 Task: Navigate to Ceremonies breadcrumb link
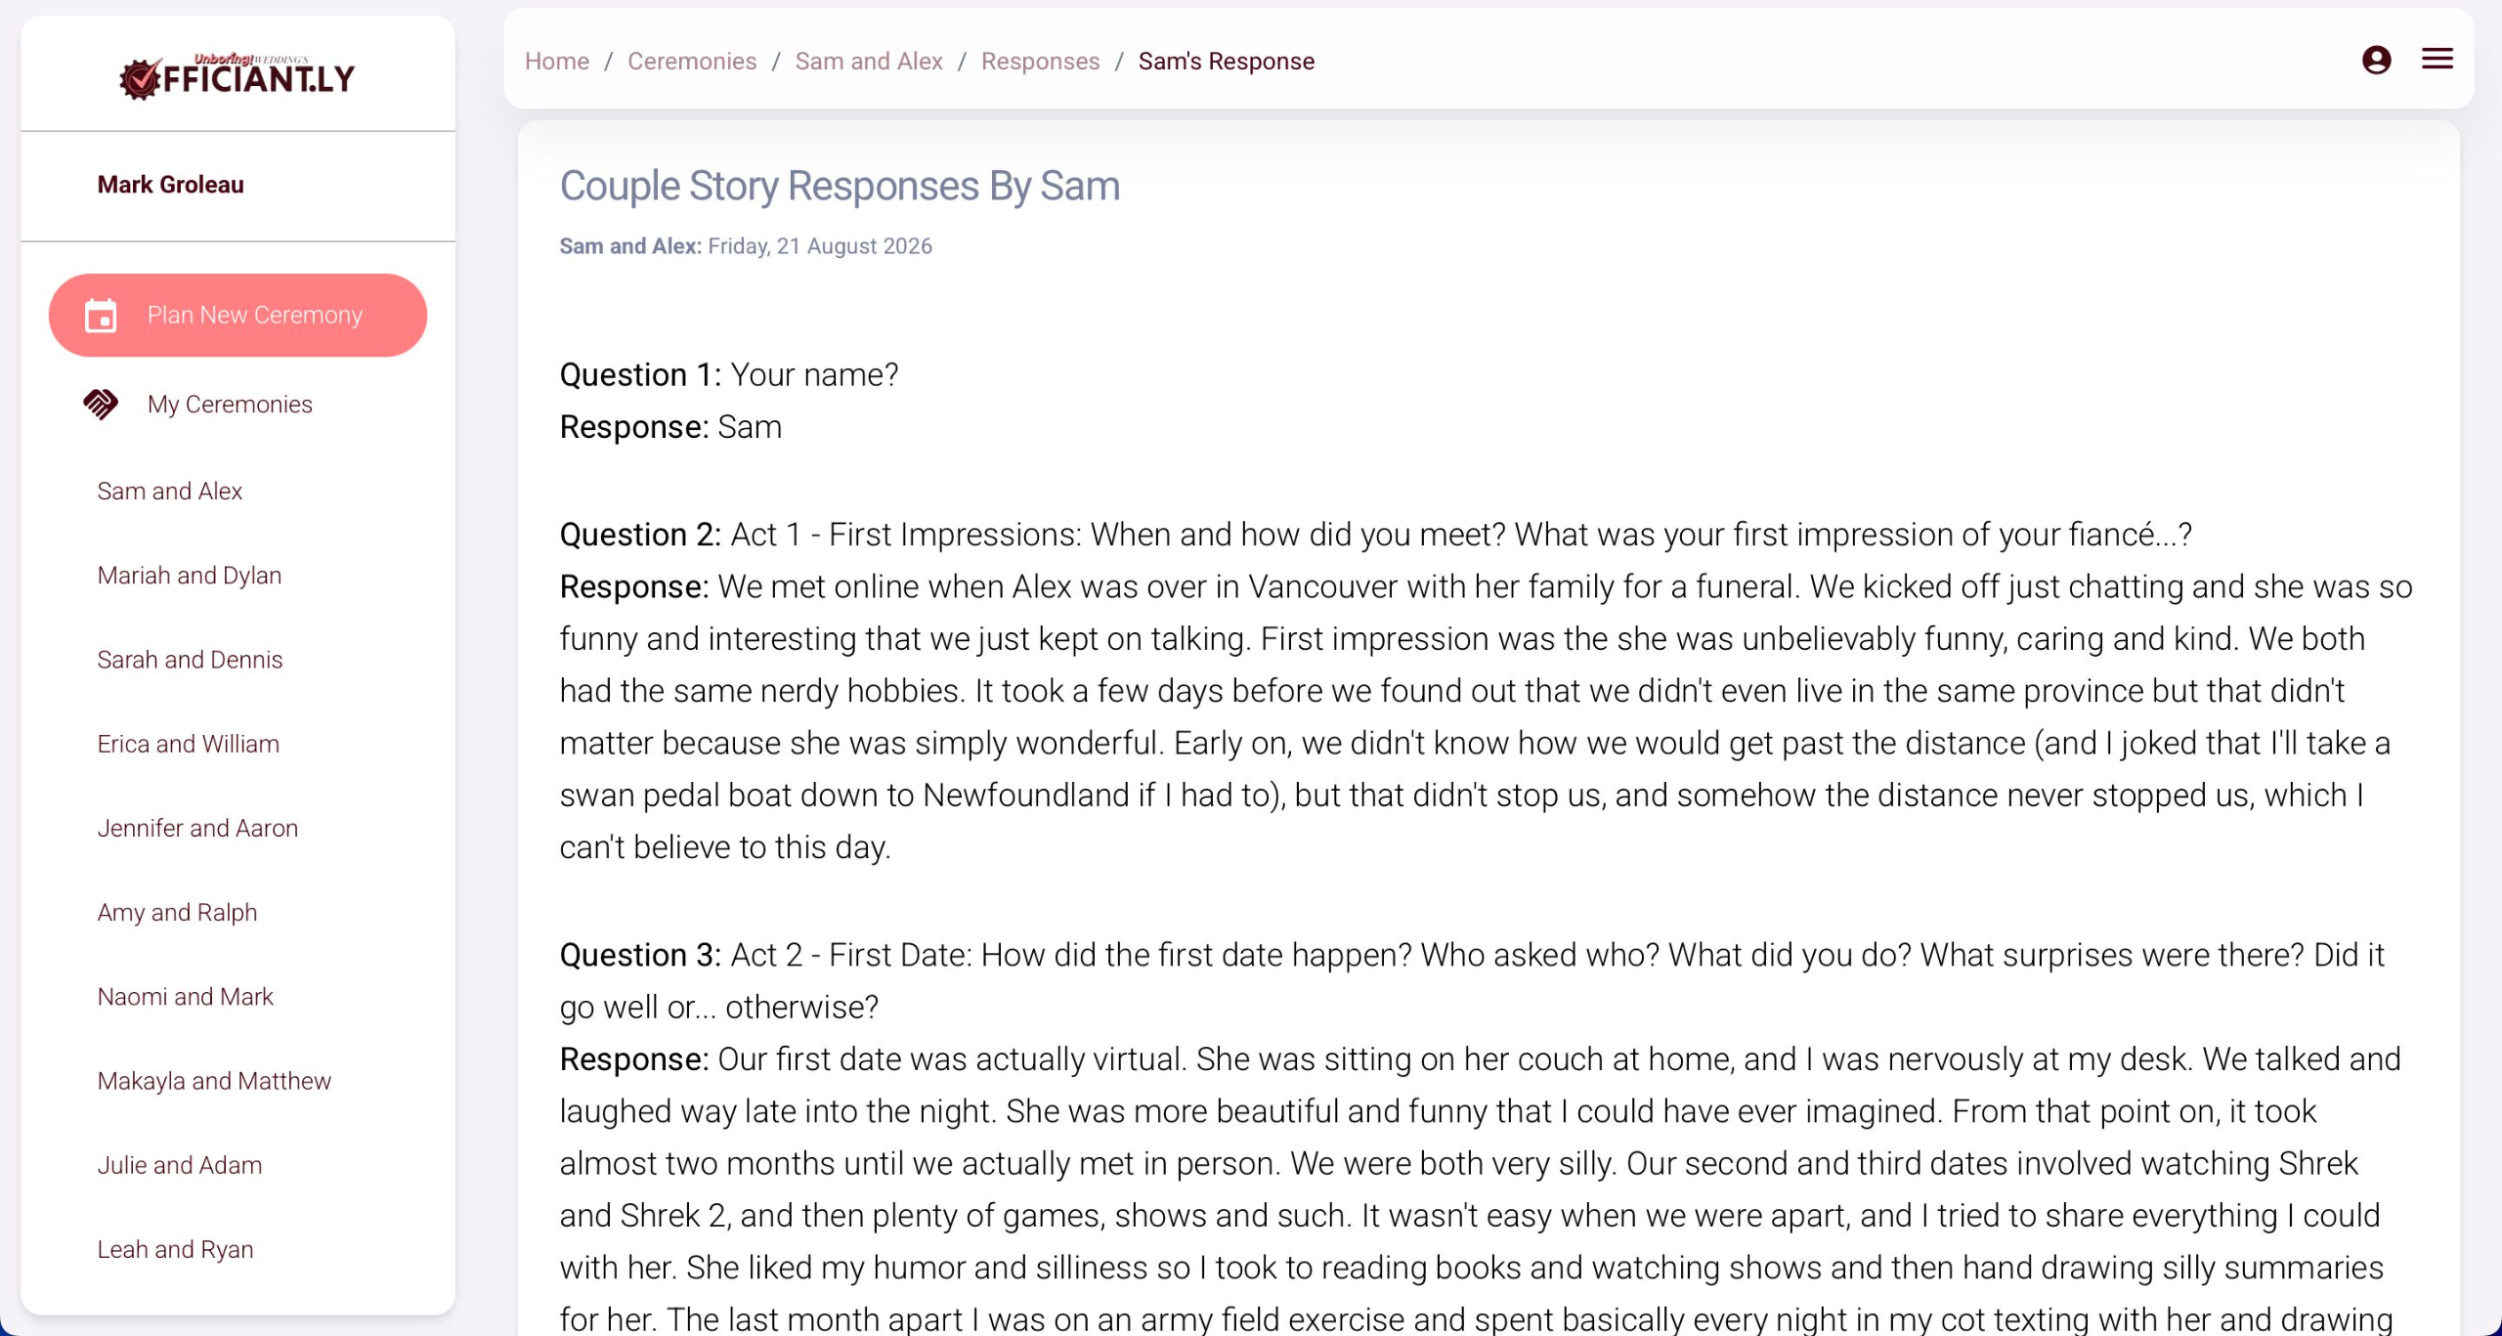click(x=691, y=61)
